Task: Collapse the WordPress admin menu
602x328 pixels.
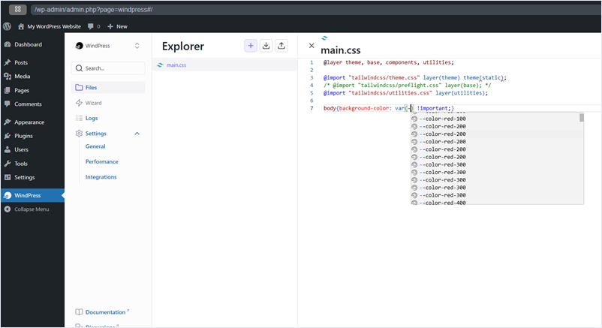Action: point(32,209)
